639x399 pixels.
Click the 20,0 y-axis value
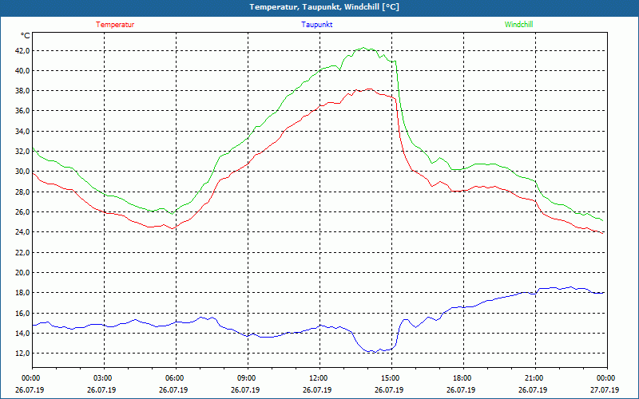pyautogui.click(x=22, y=272)
